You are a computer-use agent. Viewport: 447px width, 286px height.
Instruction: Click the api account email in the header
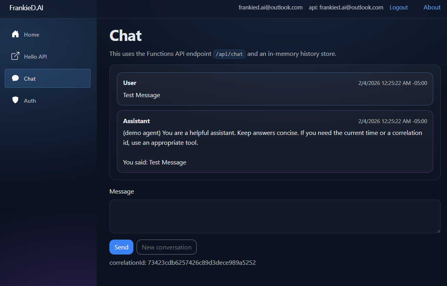[x=346, y=7]
